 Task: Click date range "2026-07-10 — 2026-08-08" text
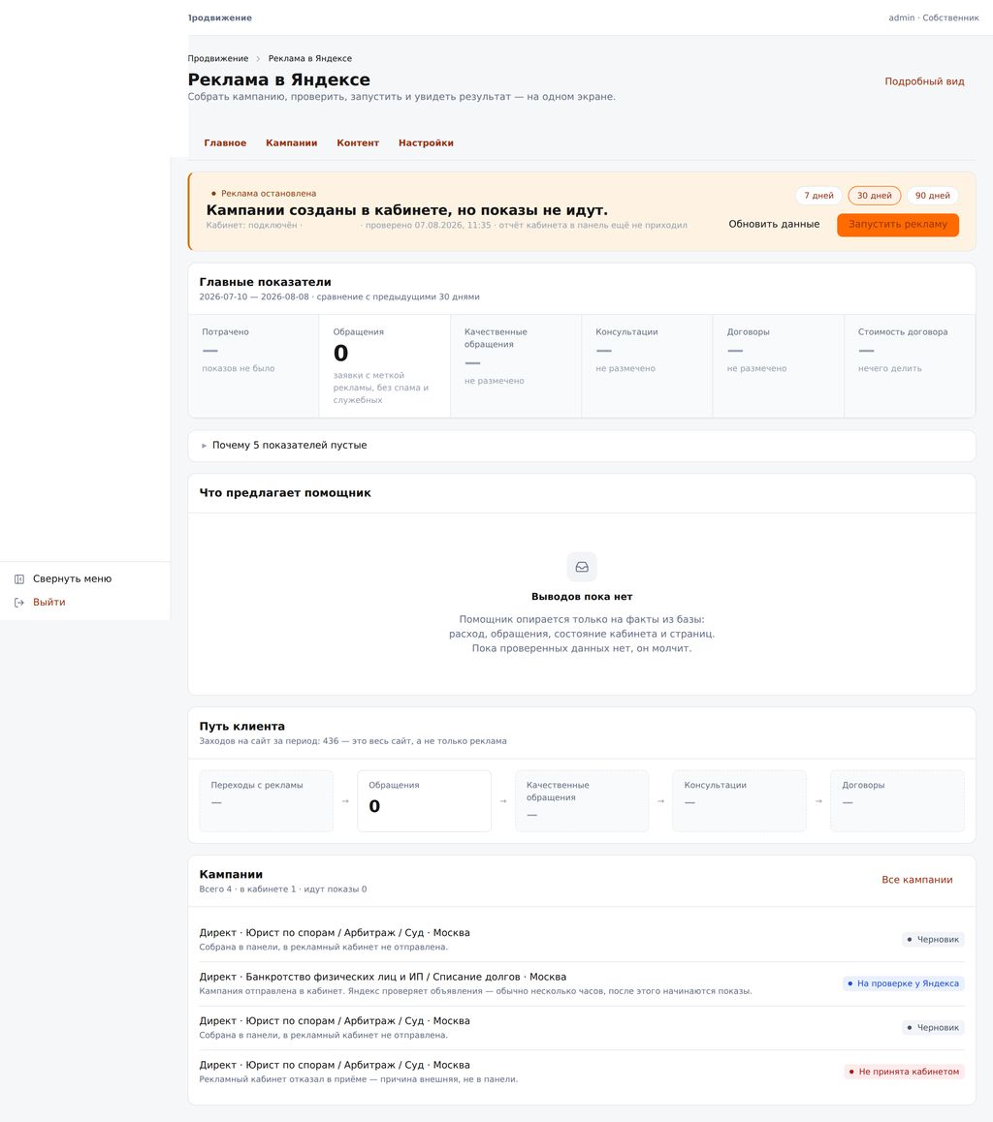254,296
